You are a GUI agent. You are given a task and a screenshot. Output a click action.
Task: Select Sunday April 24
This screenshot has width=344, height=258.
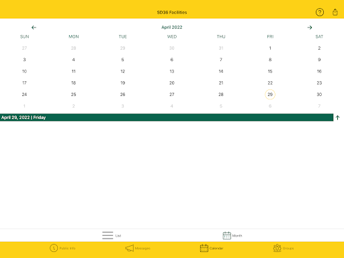coord(24,94)
